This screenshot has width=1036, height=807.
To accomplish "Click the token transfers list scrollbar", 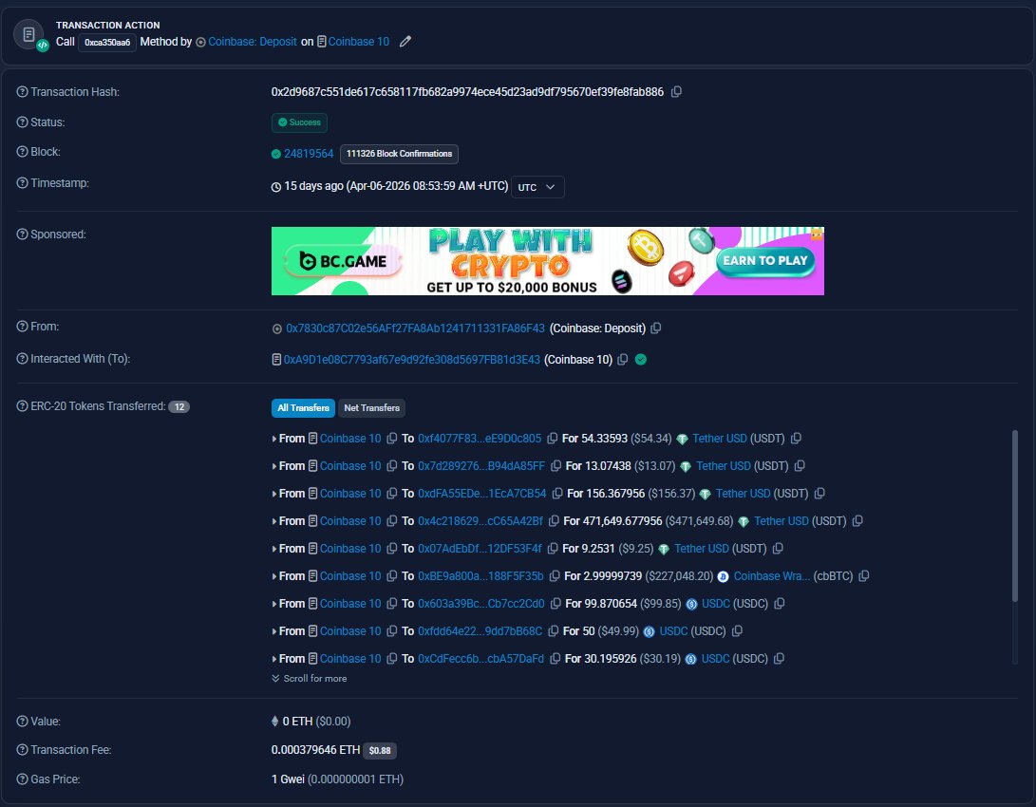I will 1015,516.
